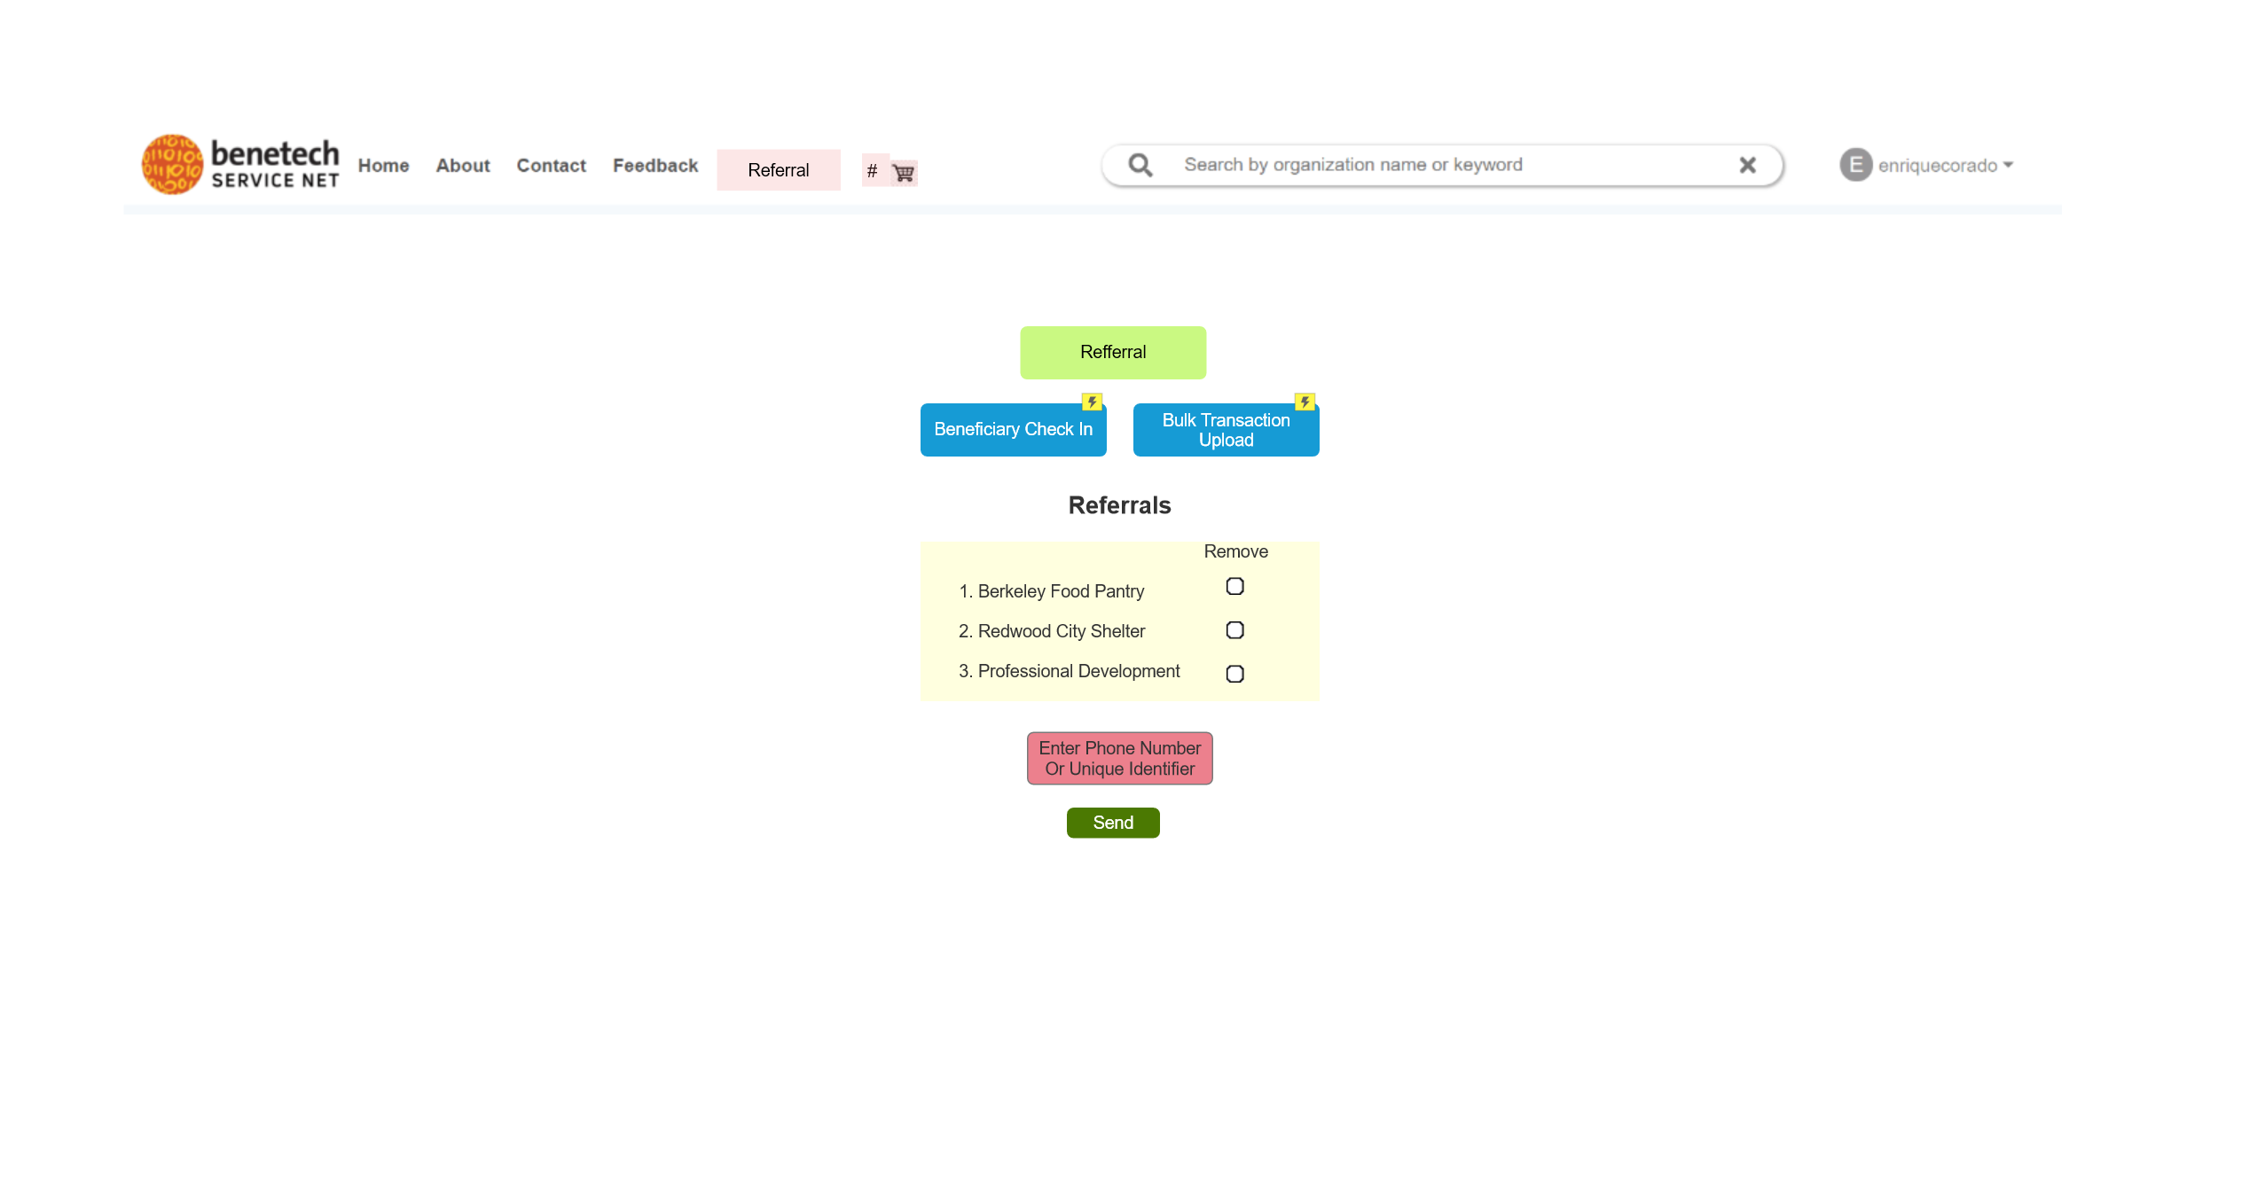Click the enriquecorado avatar circle
Screen dimensions: 2265x1179
point(1854,165)
